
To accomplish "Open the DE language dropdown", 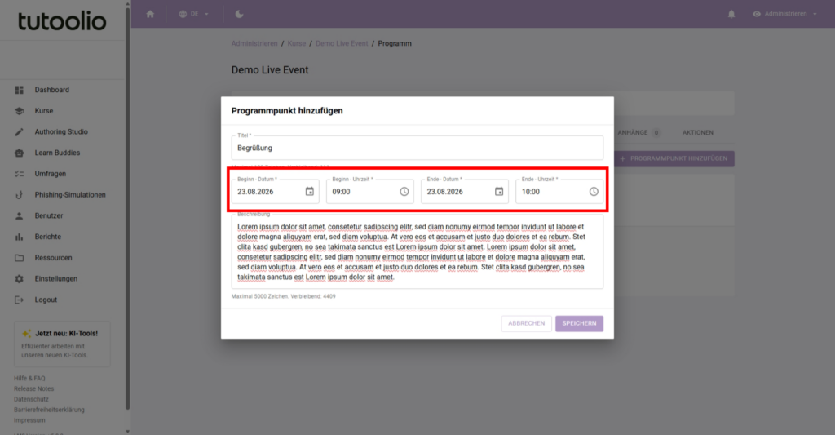I will tap(194, 14).
